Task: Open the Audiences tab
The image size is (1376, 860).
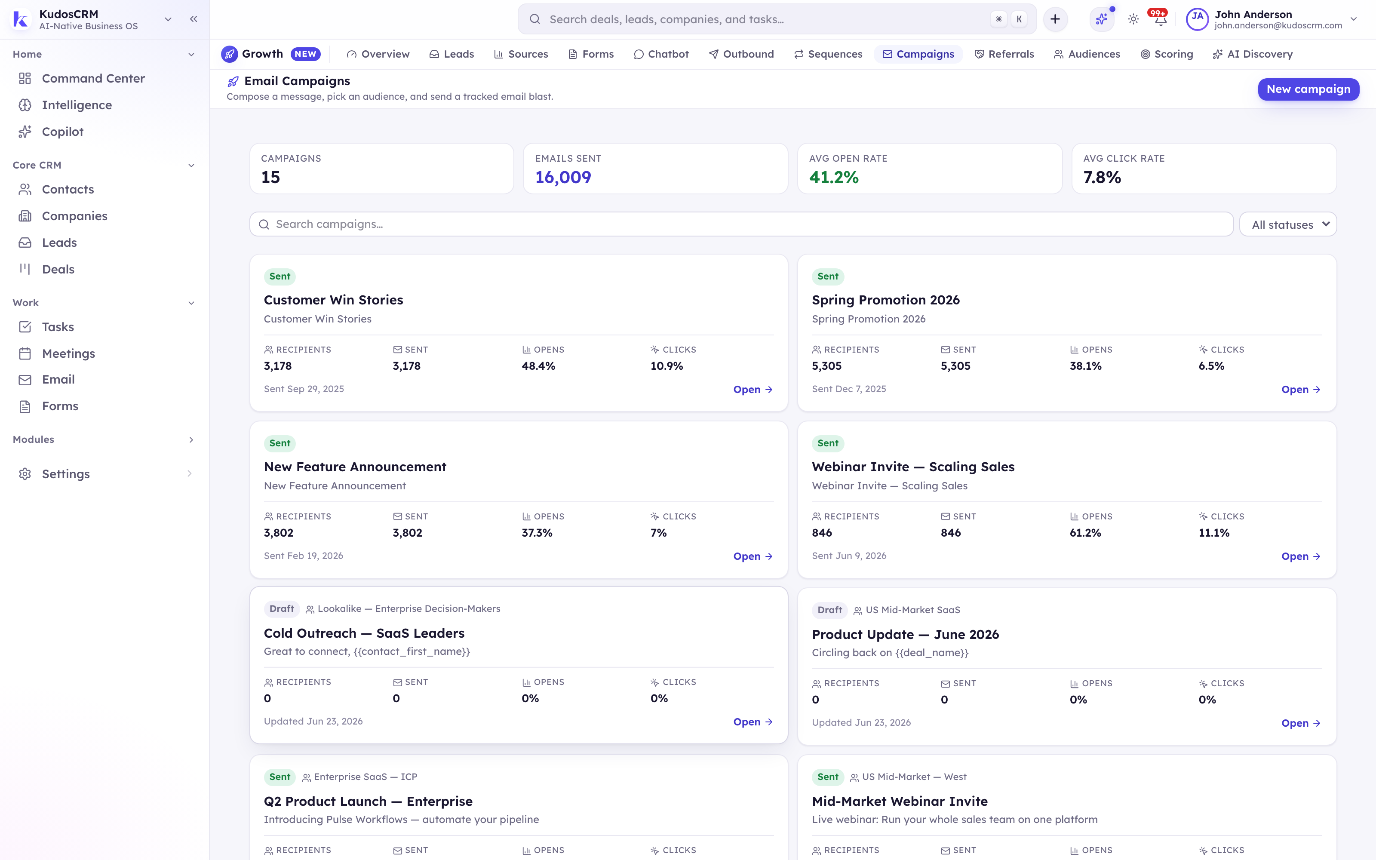Action: pyautogui.click(x=1087, y=54)
